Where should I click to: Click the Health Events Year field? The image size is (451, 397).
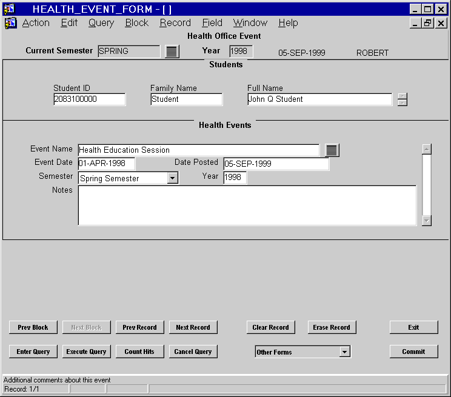235,177
